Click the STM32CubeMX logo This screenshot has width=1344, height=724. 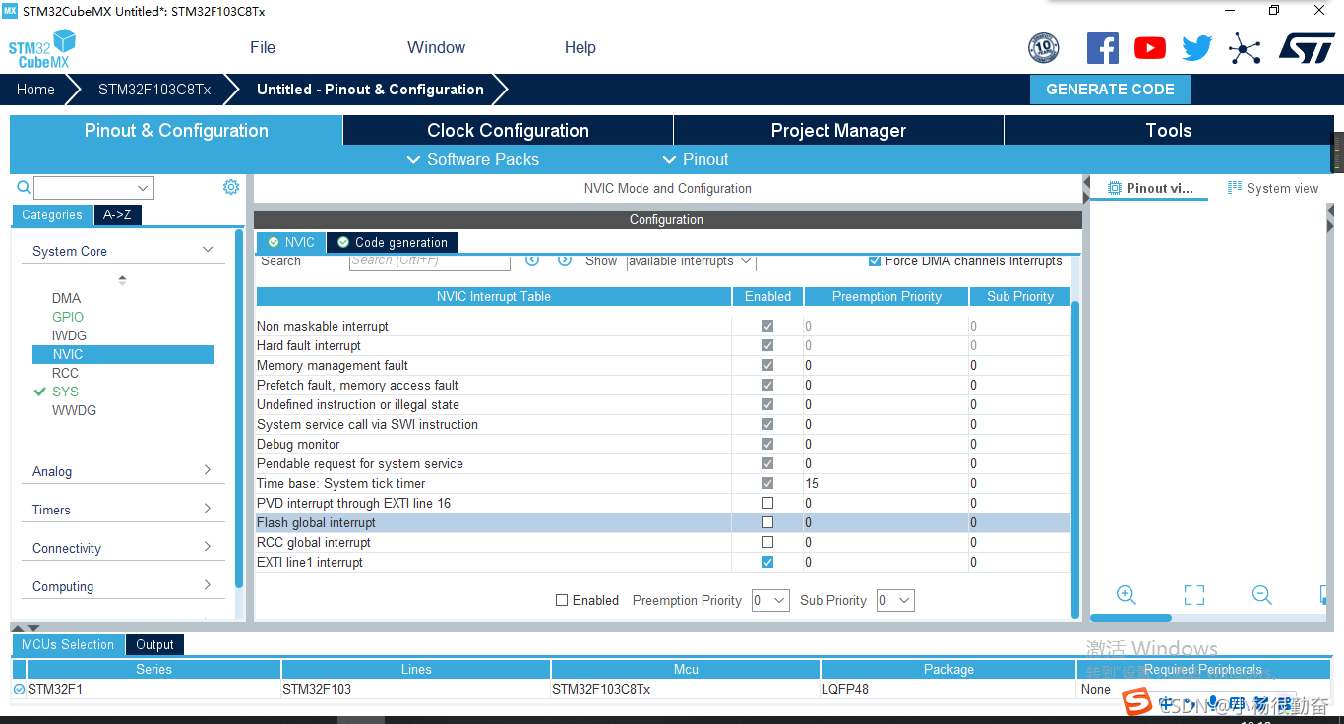pos(41,49)
